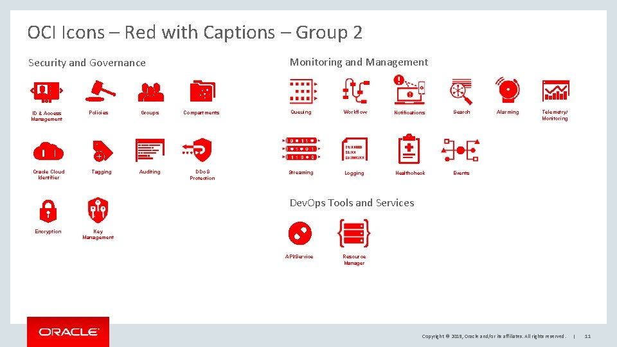Select the 'Search' caption text

461,112
